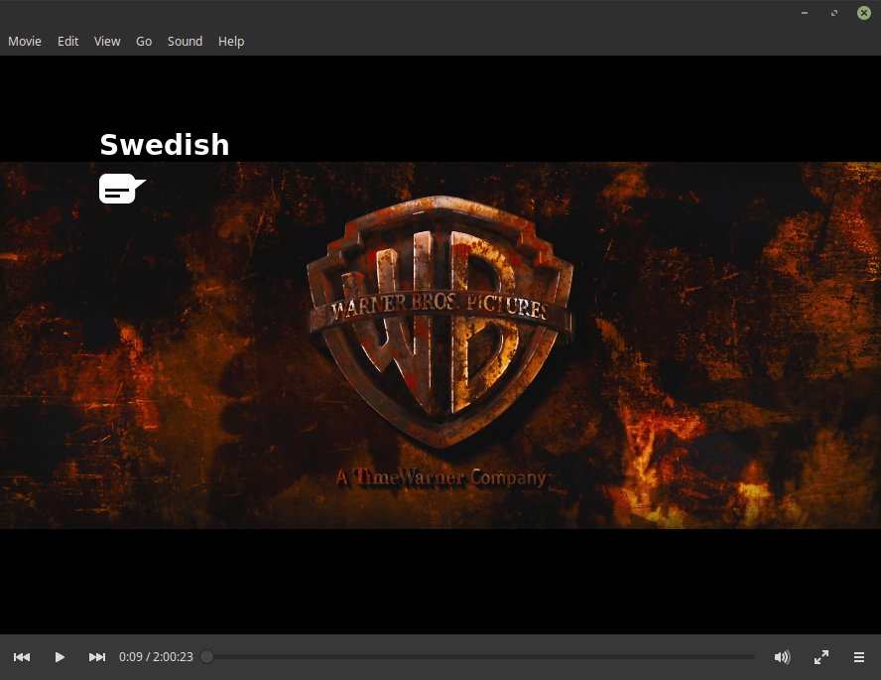Open the Sound menu
Image resolution: width=881 pixels, height=680 pixels.
(185, 41)
